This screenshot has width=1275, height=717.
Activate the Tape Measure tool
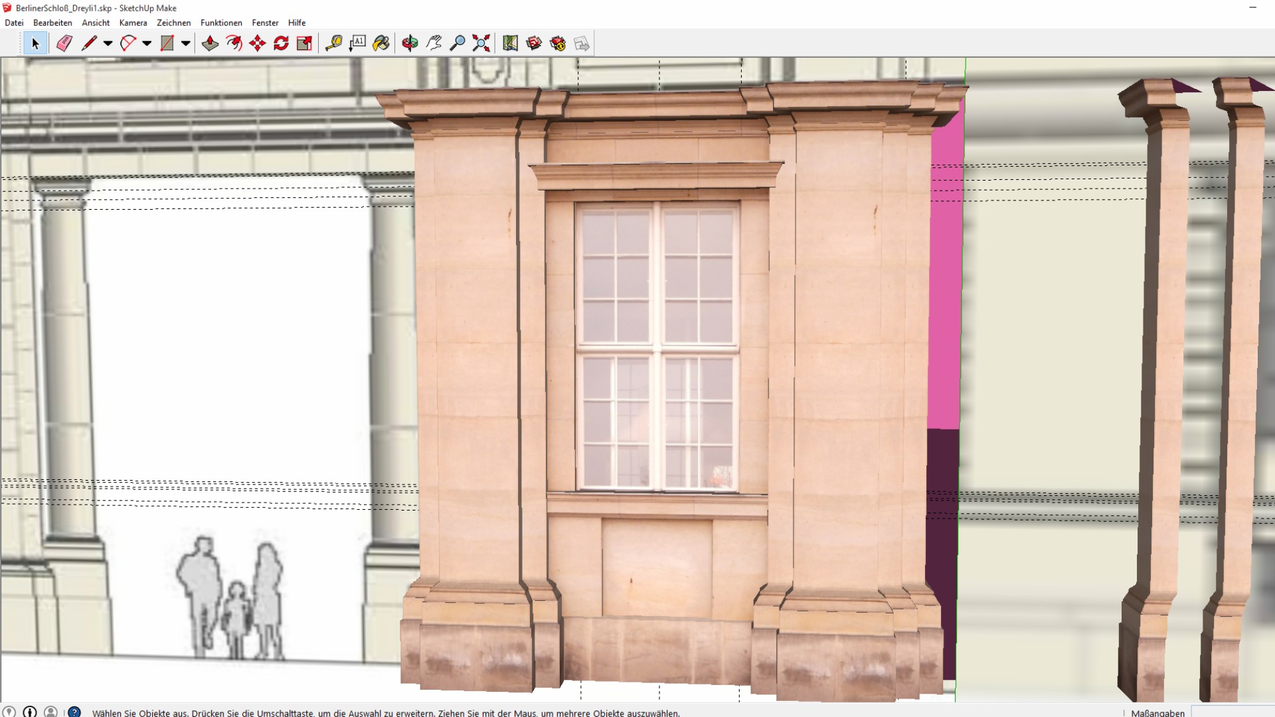333,44
